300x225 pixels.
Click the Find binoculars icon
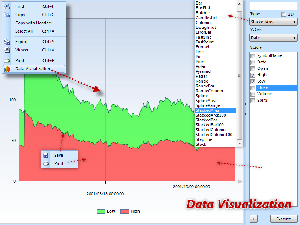[x=7, y=6]
